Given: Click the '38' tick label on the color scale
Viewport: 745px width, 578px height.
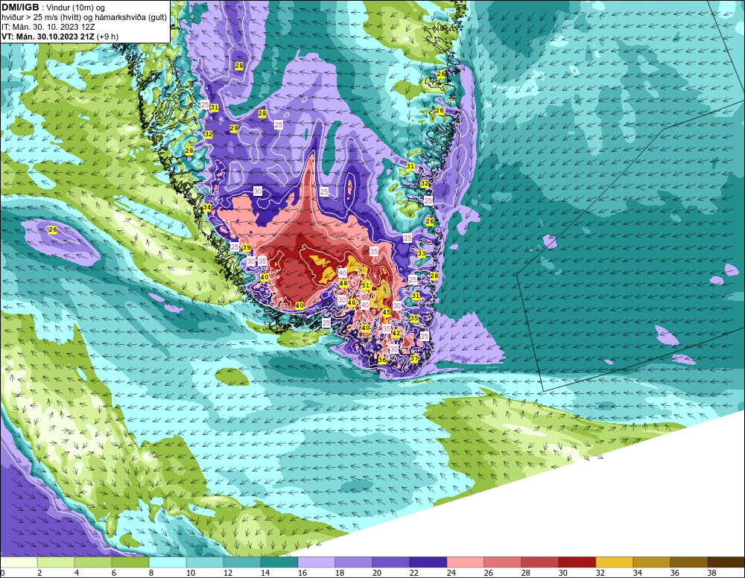Looking at the screenshot, I should [711, 574].
